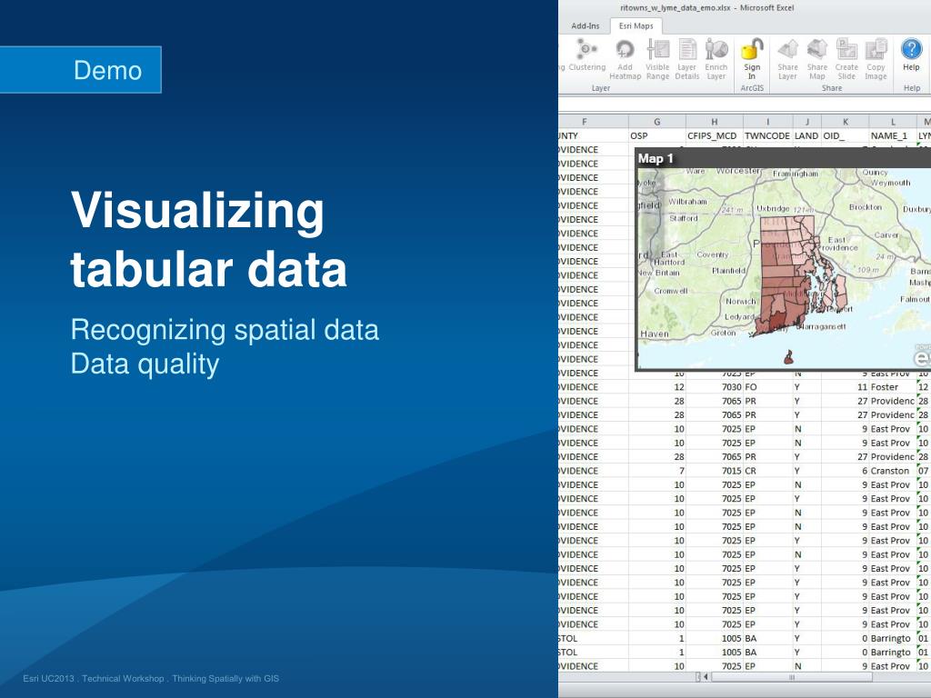Image resolution: width=931 pixels, height=698 pixels.
Task: Click the LAND header cell
Action: (807, 136)
